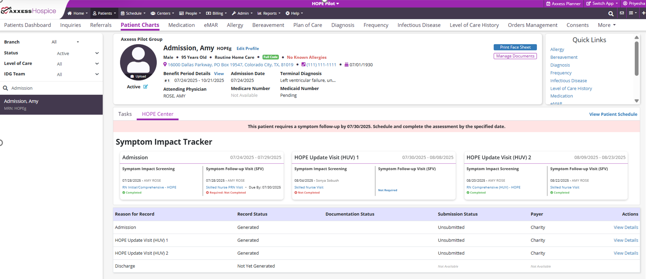Image resolution: width=646 pixels, height=279 pixels.
Task: Switch to the Tasks tab
Action: 125,114
